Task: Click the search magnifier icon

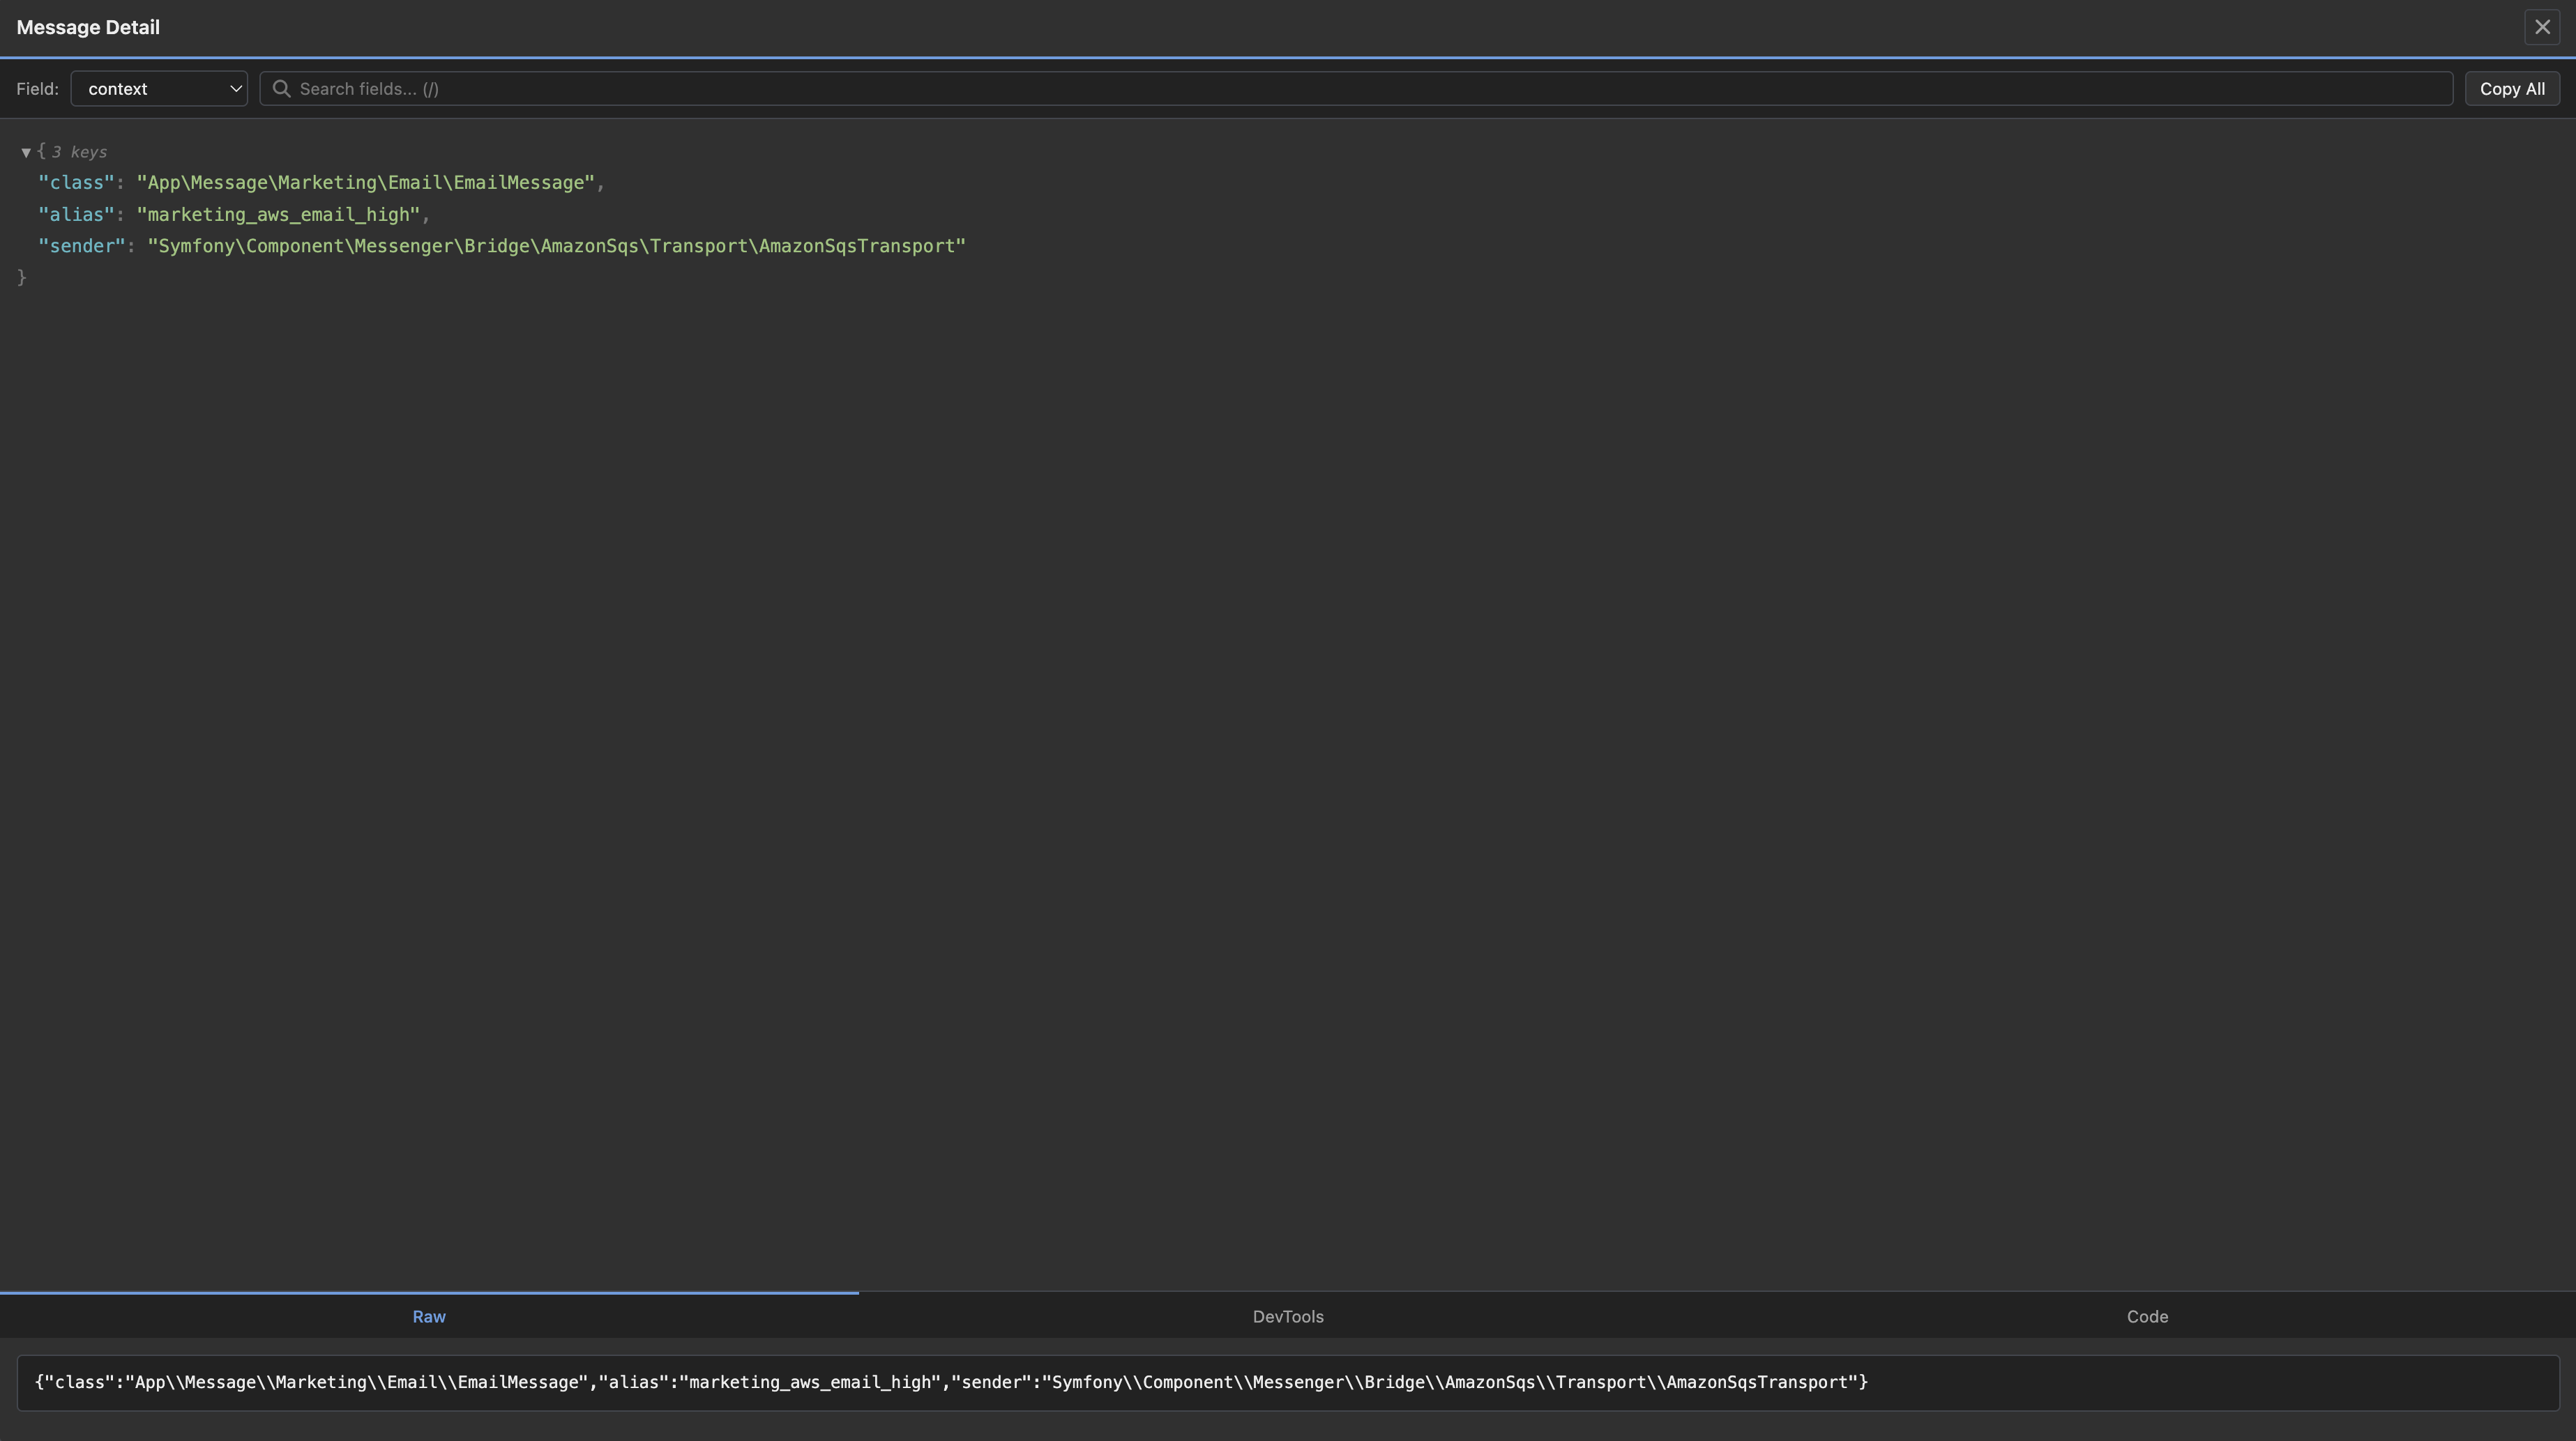Action: [281, 88]
